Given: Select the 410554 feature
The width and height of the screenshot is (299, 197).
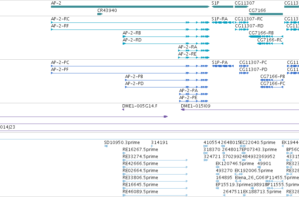Looking at the screenshot, I should tap(206, 146).
